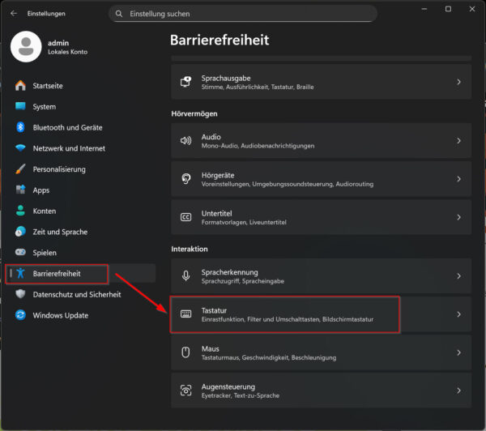
Task: Click the search magnifier icon
Action: [119, 14]
